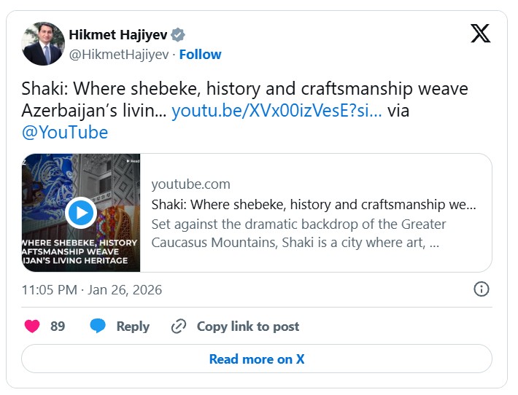
Task: Click the Hikmet Hajiyev display name
Action: point(118,35)
